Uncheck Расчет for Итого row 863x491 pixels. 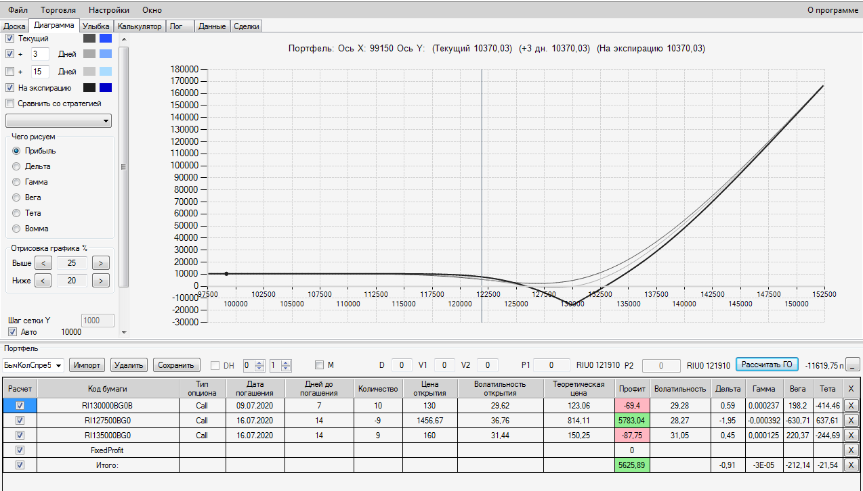pyautogui.click(x=20, y=465)
